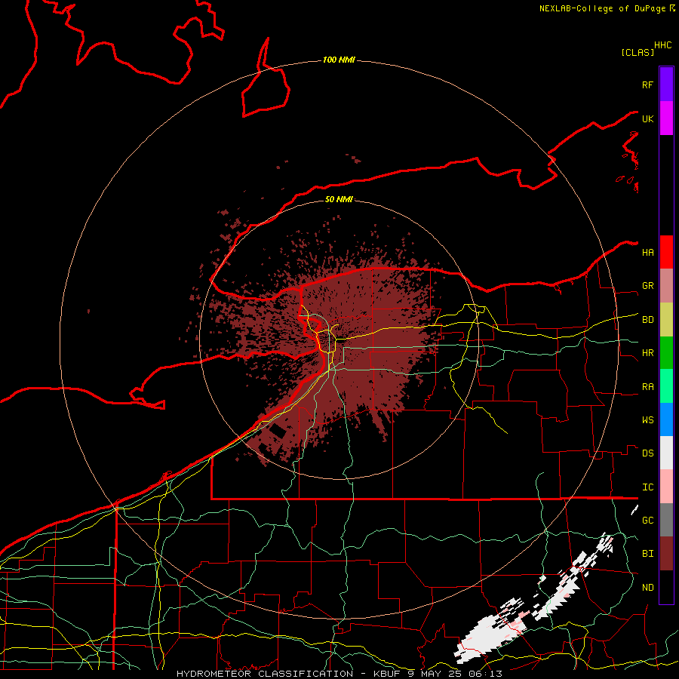This screenshot has width=679, height=679.
Task: Click the IC legend label
Action: click(647, 487)
